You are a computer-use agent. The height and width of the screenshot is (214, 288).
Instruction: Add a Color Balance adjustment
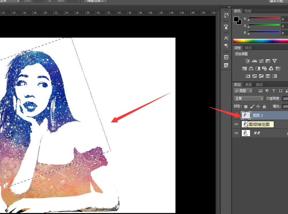(x=251, y=68)
